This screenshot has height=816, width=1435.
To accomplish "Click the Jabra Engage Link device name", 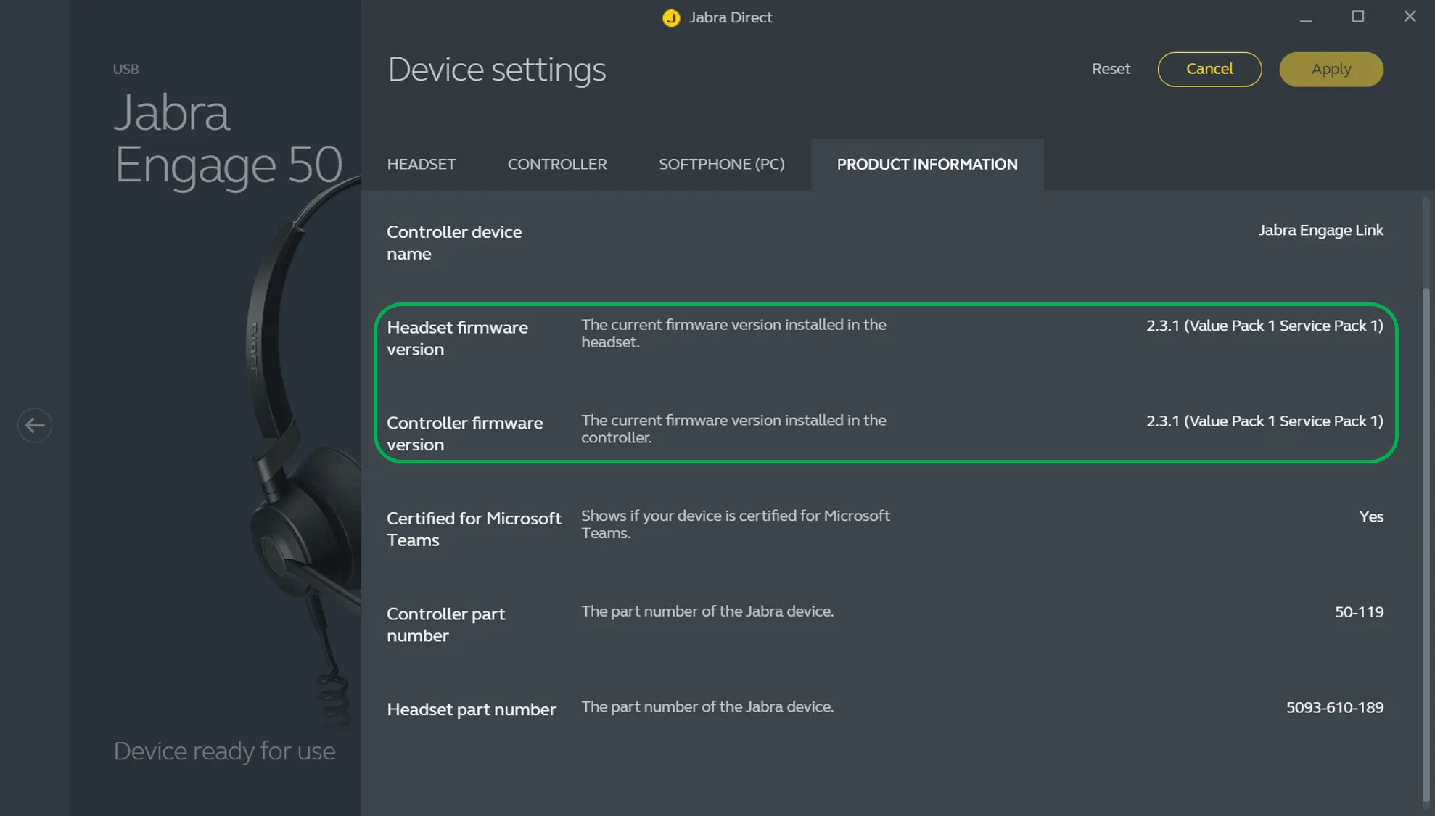I will click(1320, 231).
